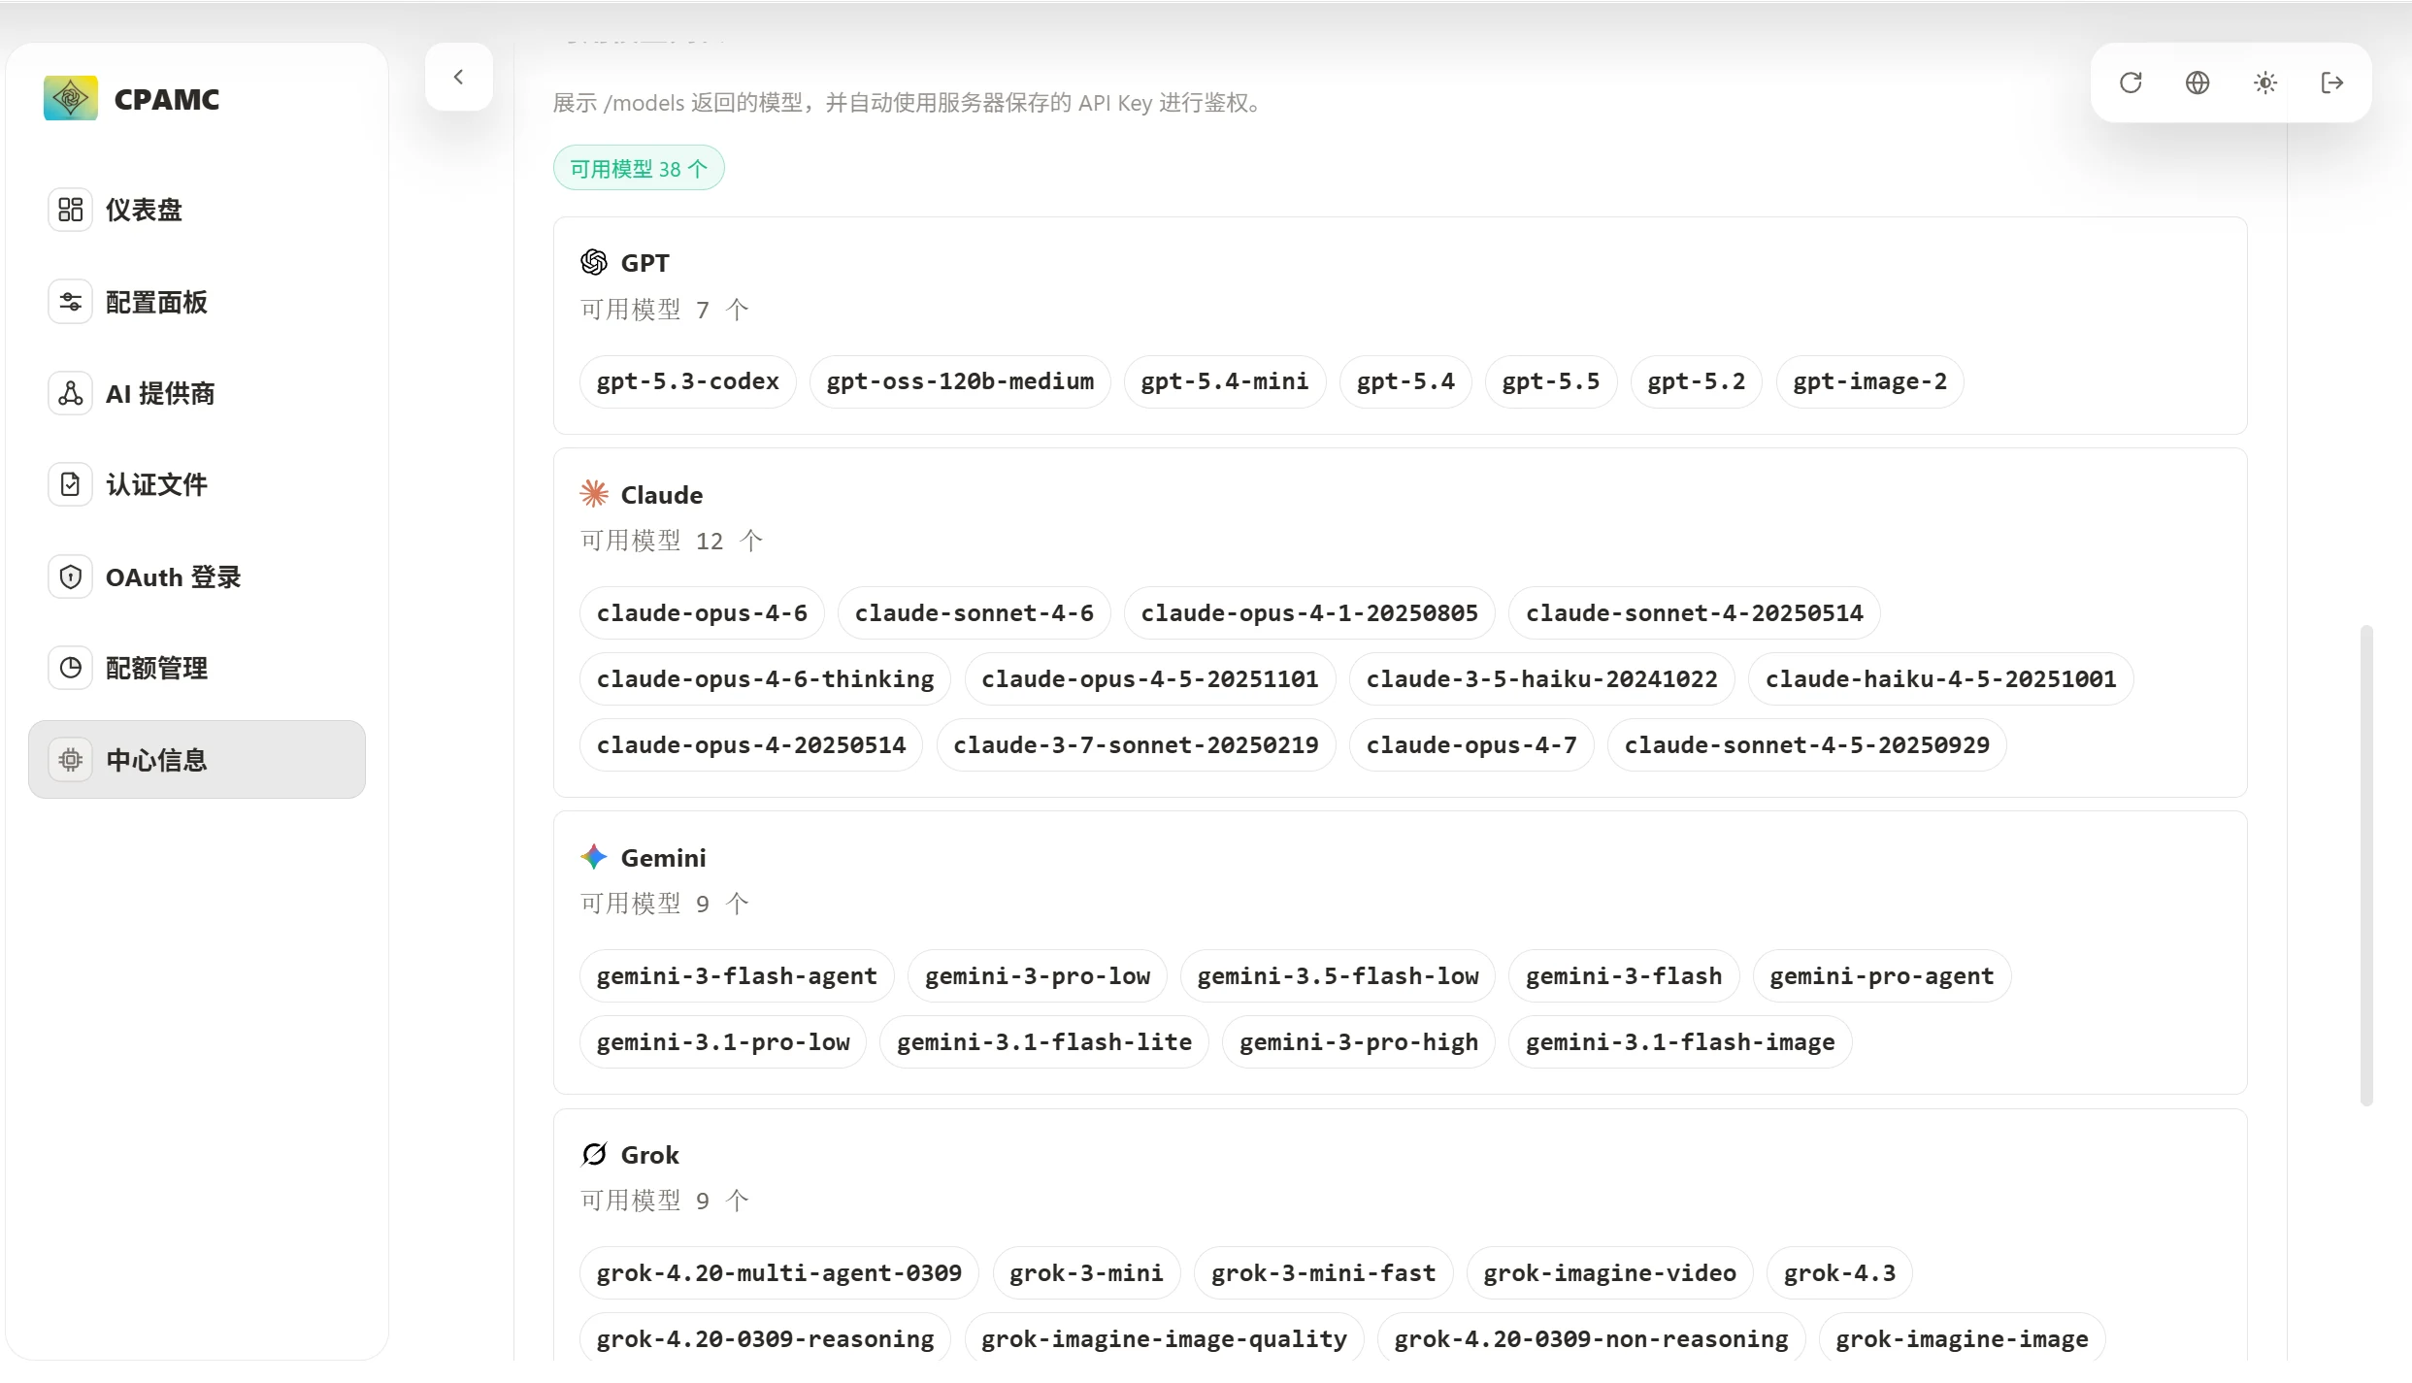Click the 认证文件 document icon
The width and height of the screenshot is (2412, 1383).
click(x=70, y=484)
